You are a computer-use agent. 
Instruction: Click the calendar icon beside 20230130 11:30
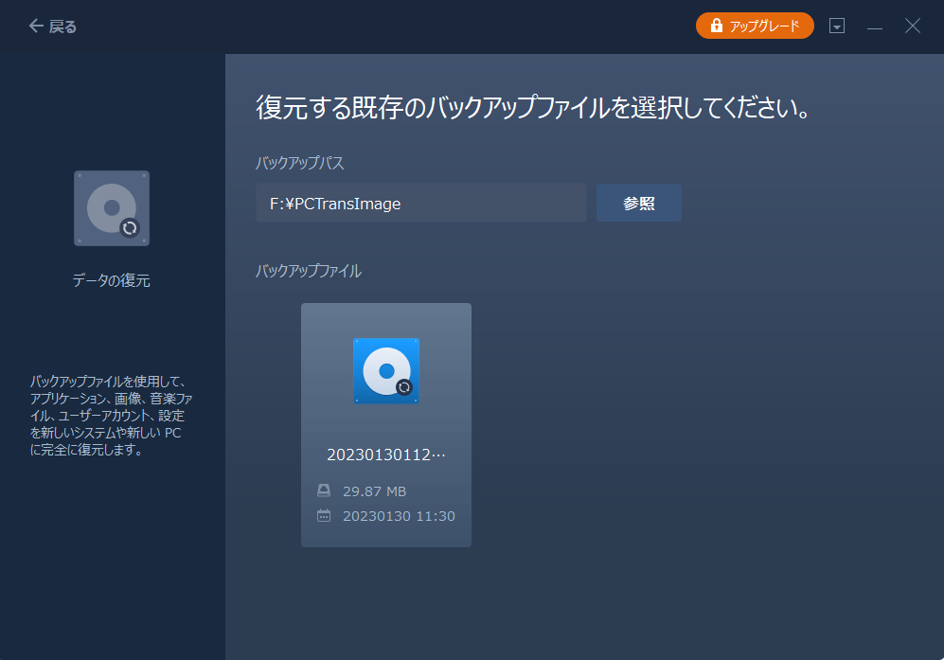(x=323, y=516)
